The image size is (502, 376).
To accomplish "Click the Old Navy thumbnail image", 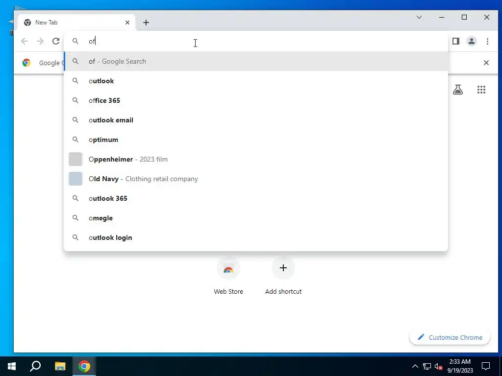I will [75, 179].
